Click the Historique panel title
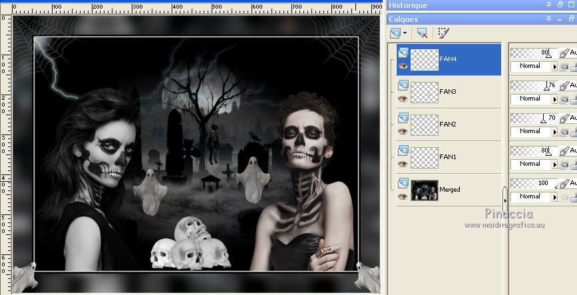This screenshot has width=577, height=295. (x=408, y=5)
